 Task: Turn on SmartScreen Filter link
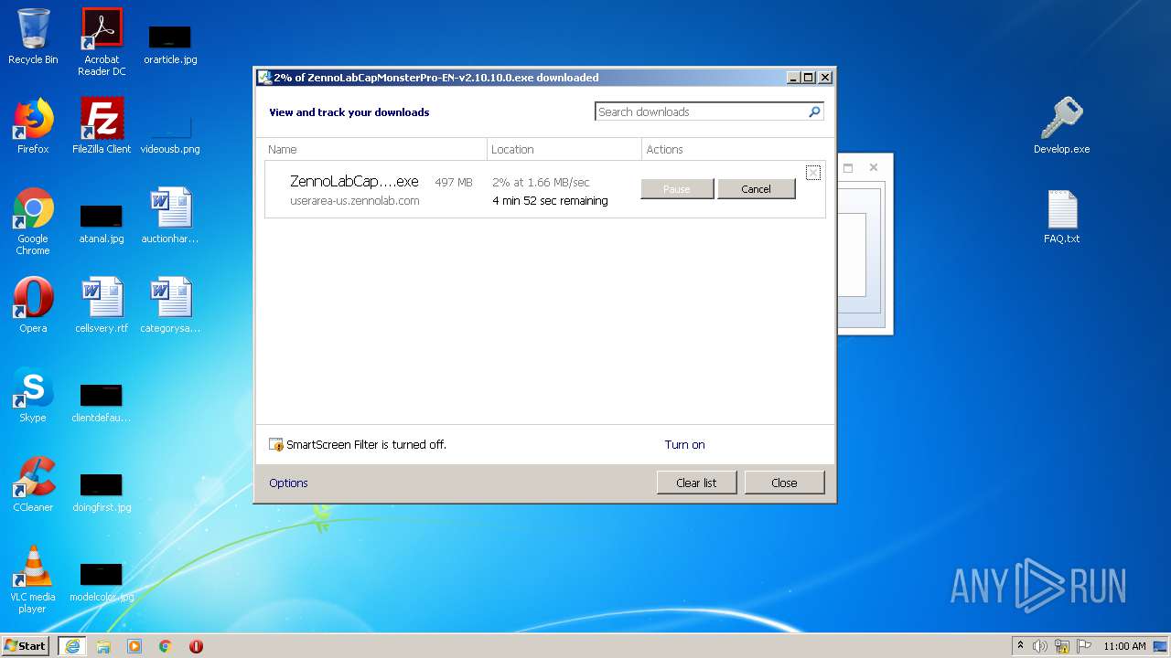pyautogui.click(x=684, y=445)
